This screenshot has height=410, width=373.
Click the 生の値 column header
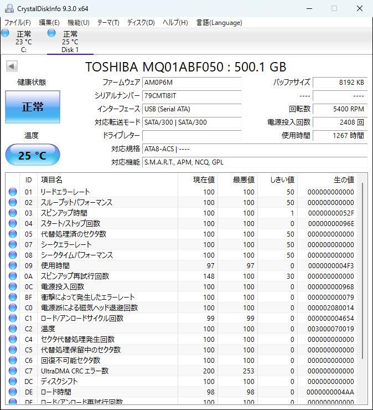click(344, 180)
